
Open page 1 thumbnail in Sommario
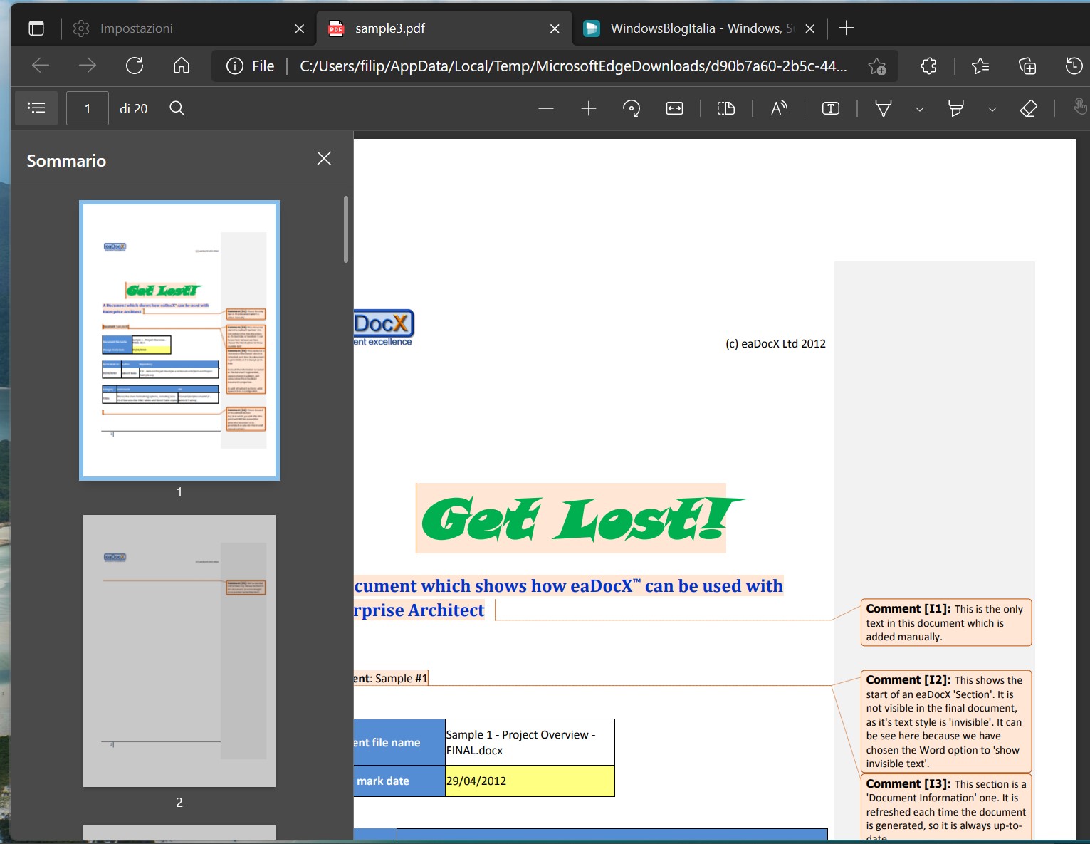point(179,340)
